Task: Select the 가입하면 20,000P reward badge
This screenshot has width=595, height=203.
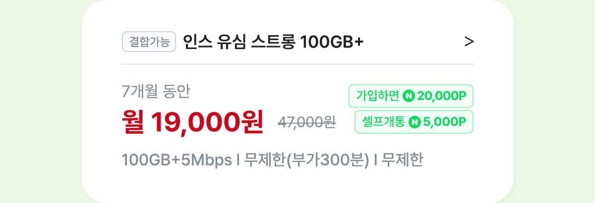Action: (x=412, y=96)
